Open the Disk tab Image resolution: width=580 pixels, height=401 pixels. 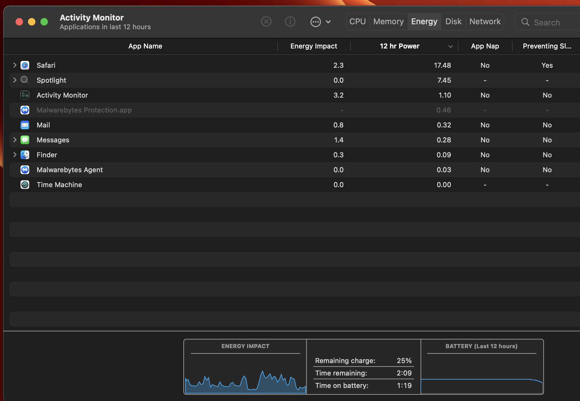click(x=453, y=21)
